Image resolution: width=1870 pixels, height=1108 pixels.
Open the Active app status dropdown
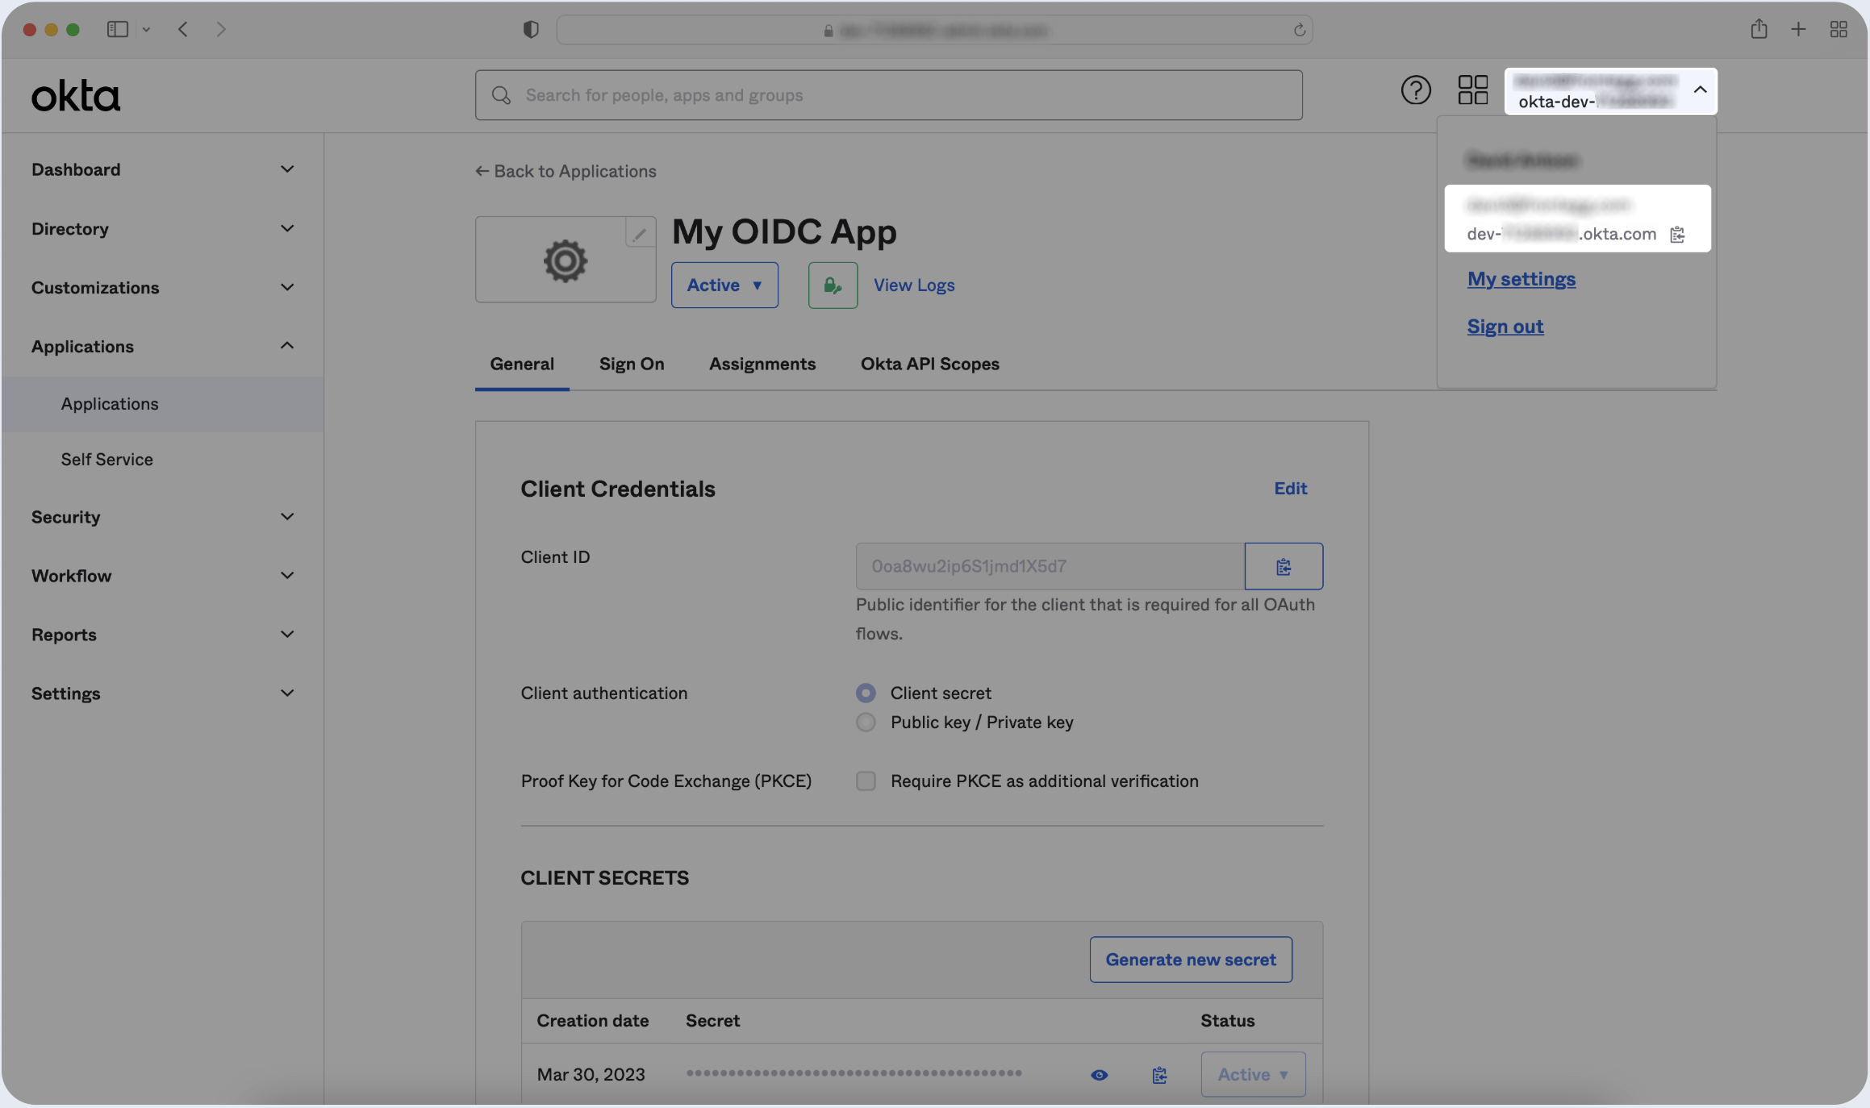[x=724, y=285]
